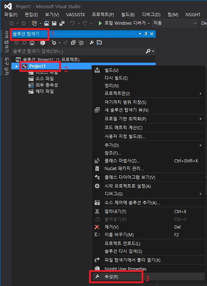Click the Navigate Backward toolbar arrow

(x=12, y=23)
